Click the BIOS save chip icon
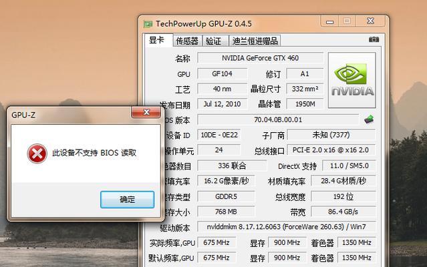Image resolution: width=427 pixels, height=267 pixels. [369, 119]
